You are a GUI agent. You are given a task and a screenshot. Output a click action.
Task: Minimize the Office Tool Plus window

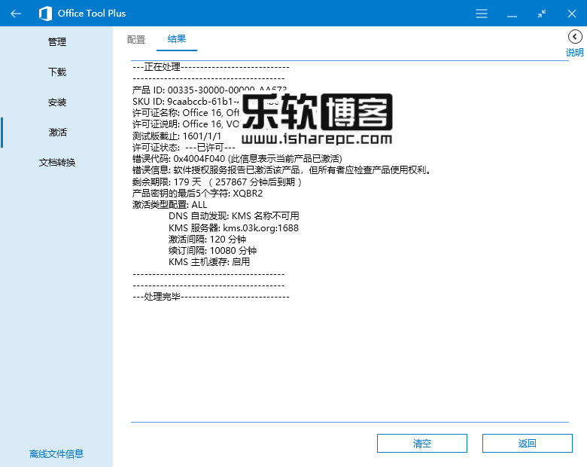point(512,17)
